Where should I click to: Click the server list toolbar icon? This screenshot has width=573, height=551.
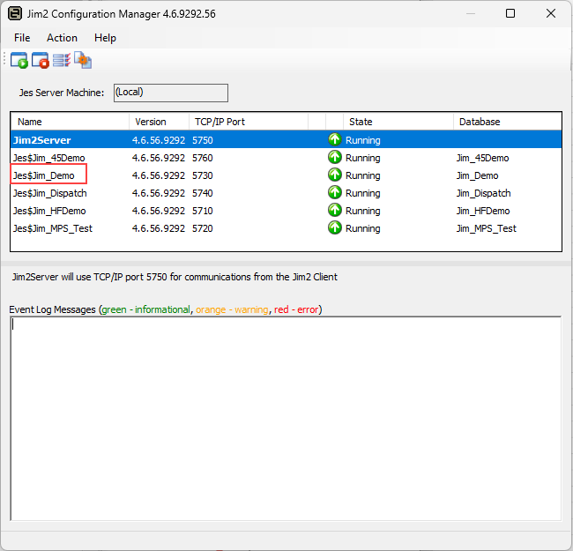(x=61, y=61)
